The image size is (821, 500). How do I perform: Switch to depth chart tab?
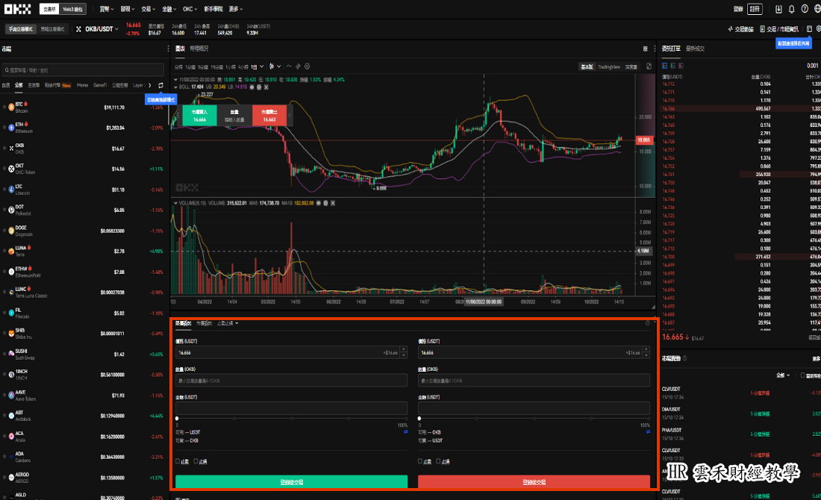point(631,66)
